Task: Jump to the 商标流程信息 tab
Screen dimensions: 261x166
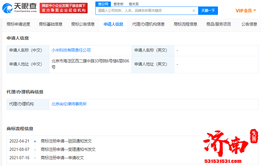Action: (x=185, y=24)
